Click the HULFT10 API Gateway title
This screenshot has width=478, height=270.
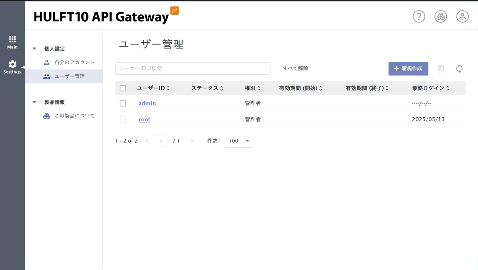coord(101,17)
